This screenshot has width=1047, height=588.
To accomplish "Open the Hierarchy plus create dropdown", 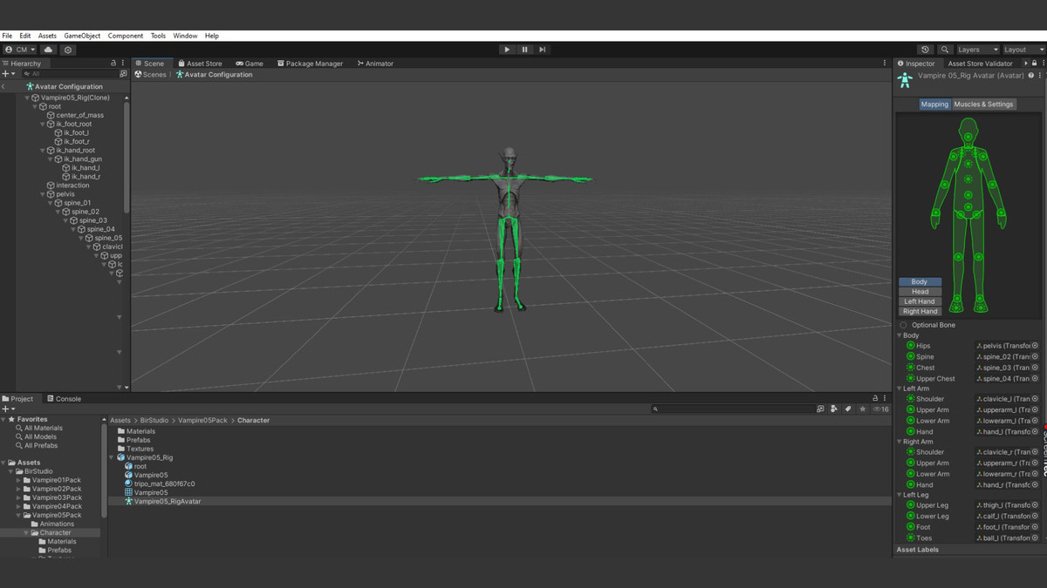I will click(8, 74).
